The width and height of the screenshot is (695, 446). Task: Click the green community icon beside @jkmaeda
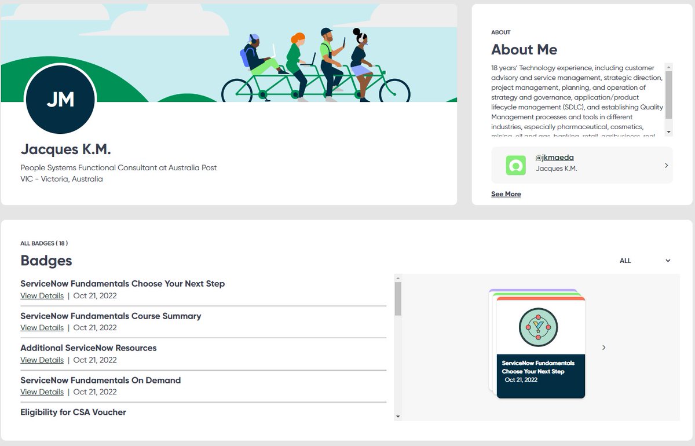(515, 165)
